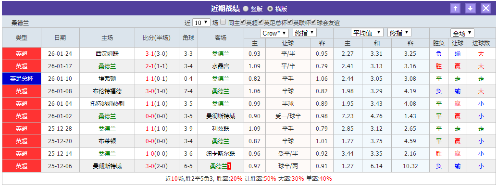497x185 pixels.
Task: Toggle the 同主 checkbox
Action: (x=223, y=22)
